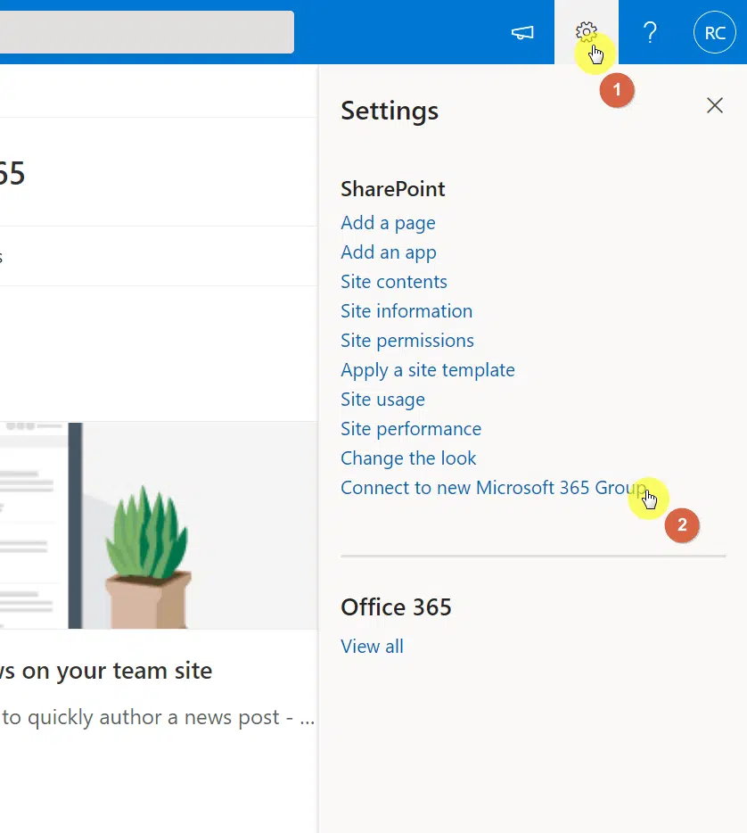Open the RC account avatar
This screenshot has height=833, width=747.
tap(715, 32)
